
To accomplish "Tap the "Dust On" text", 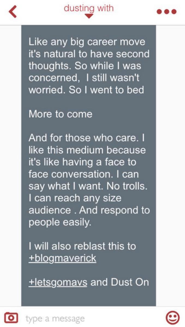I will (129, 282).
